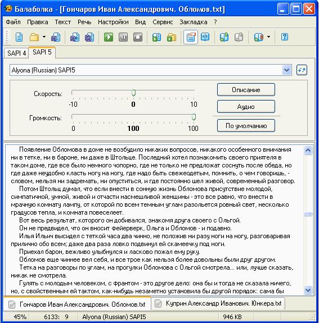Open the Закладка menu
This screenshot has width=319, height=323.
194,22
